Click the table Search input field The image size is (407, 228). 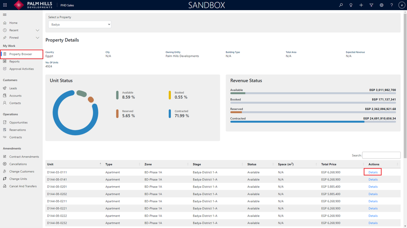click(x=381, y=155)
